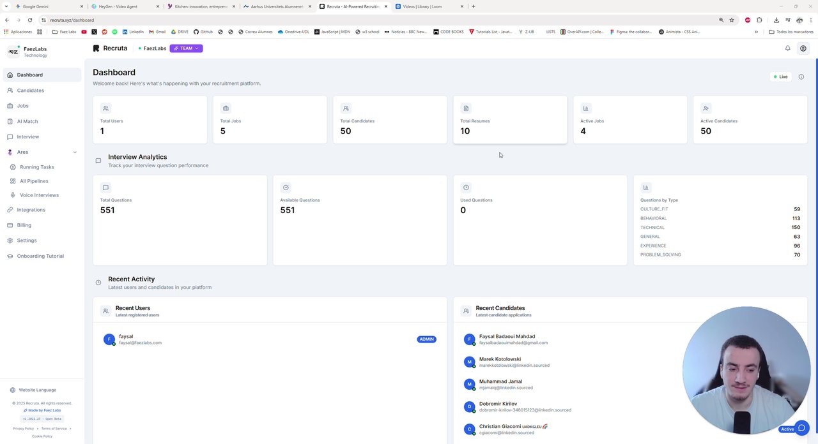Open the Cookie Policy link
Viewport: 818px width, 444px height.
(x=42, y=436)
